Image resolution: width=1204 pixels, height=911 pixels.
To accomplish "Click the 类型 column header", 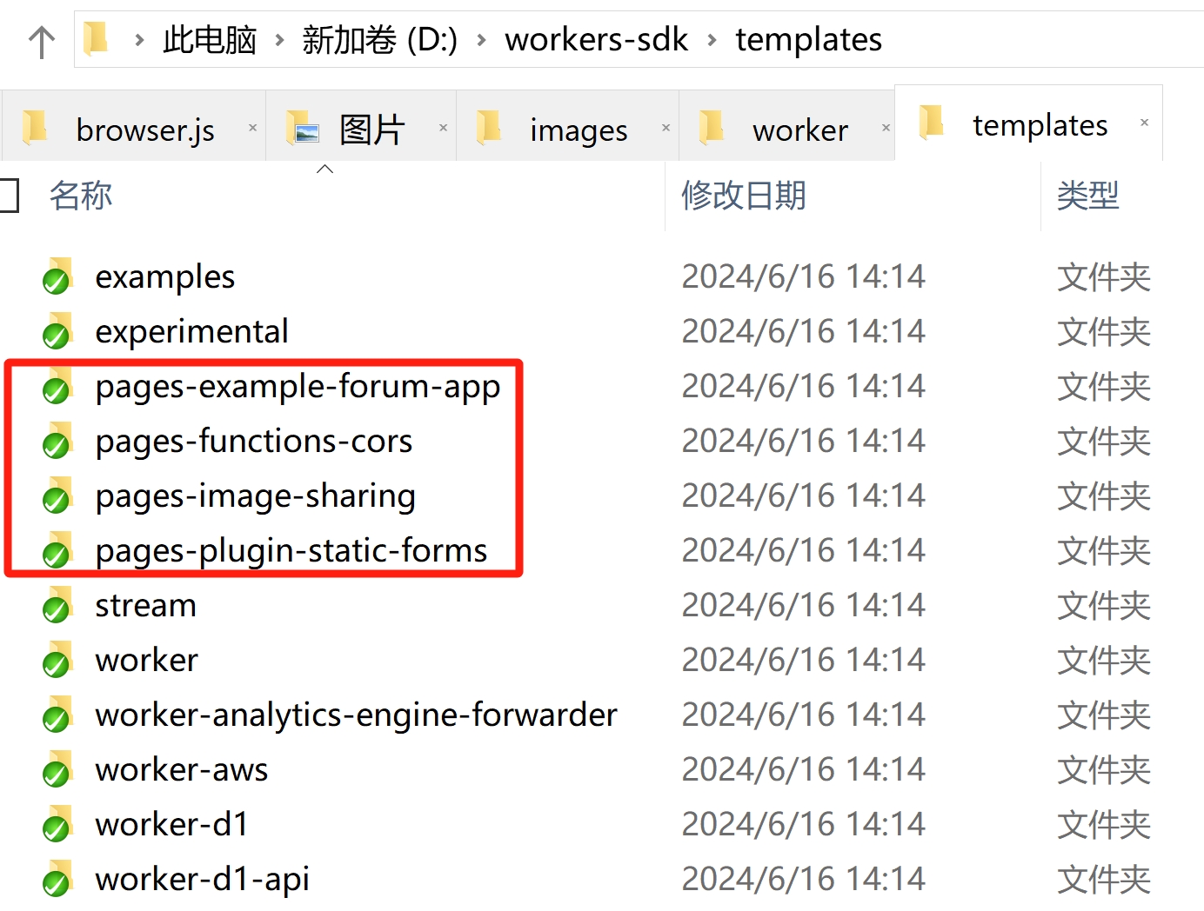I will [1088, 196].
